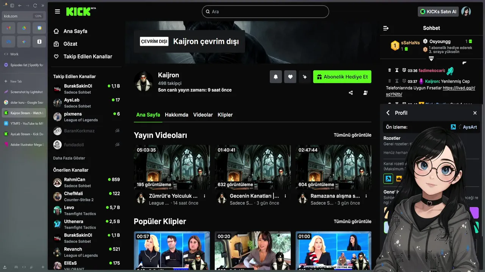Open the 00:20 clip thumbnail
The height and width of the screenshot is (272, 485).
(x=253, y=252)
